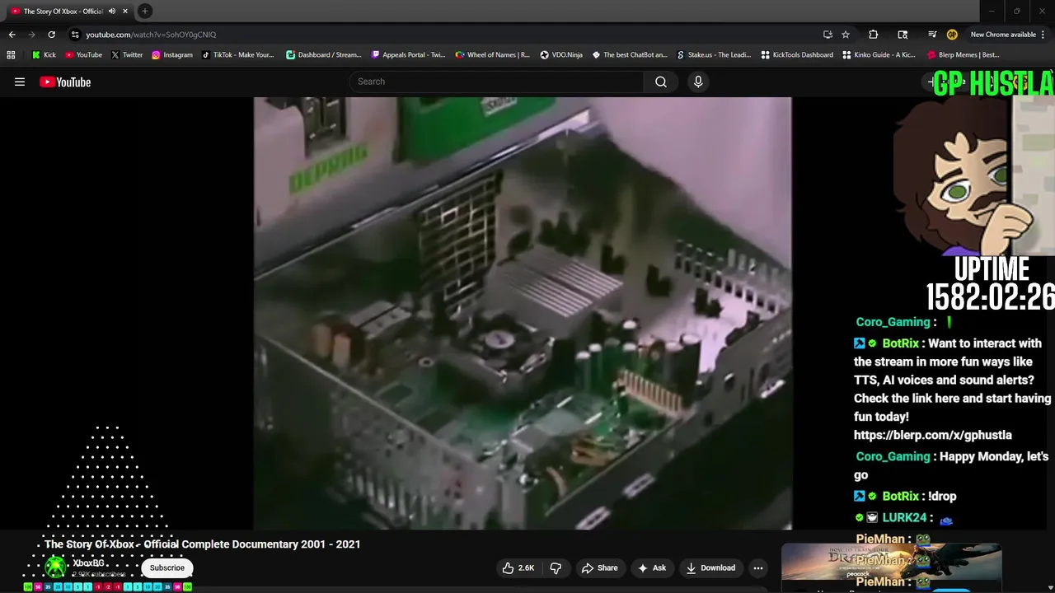Image resolution: width=1055 pixels, height=593 pixels.
Task: View site information icon in address bar
Action: (x=75, y=35)
